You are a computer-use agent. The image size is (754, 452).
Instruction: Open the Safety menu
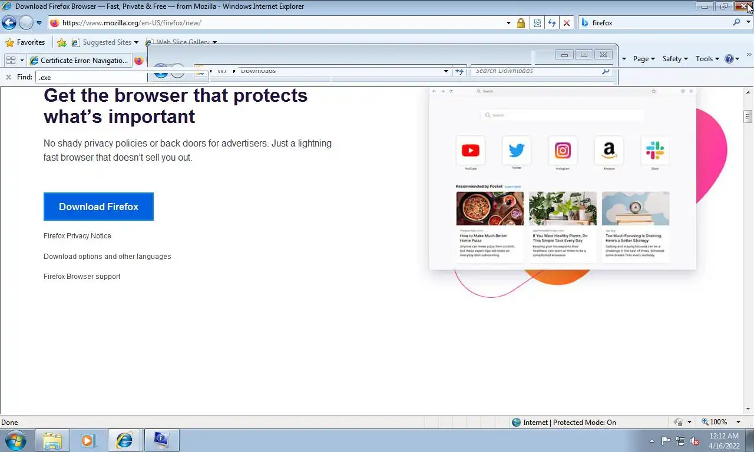click(675, 59)
